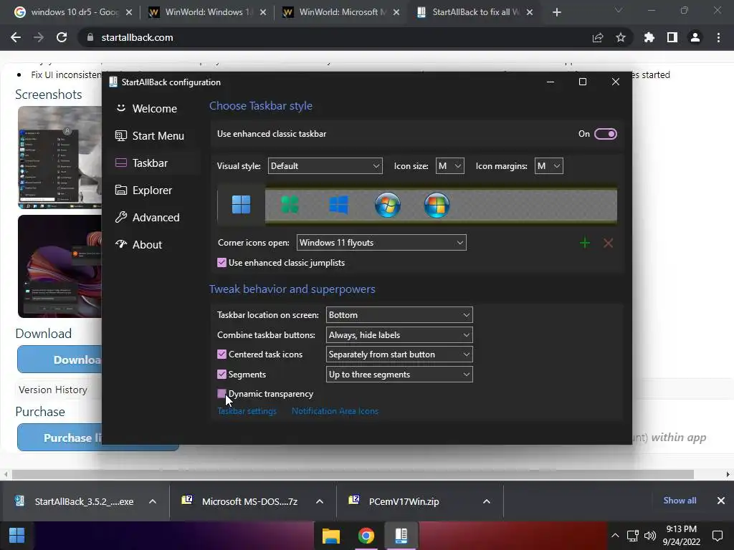Open the About section in sidebar

coord(154,244)
